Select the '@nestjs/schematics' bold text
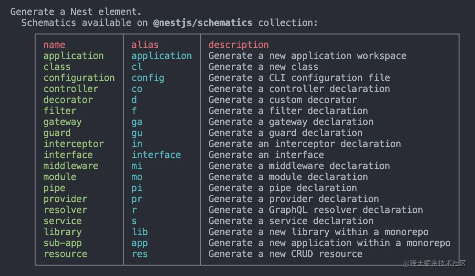 pos(203,22)
